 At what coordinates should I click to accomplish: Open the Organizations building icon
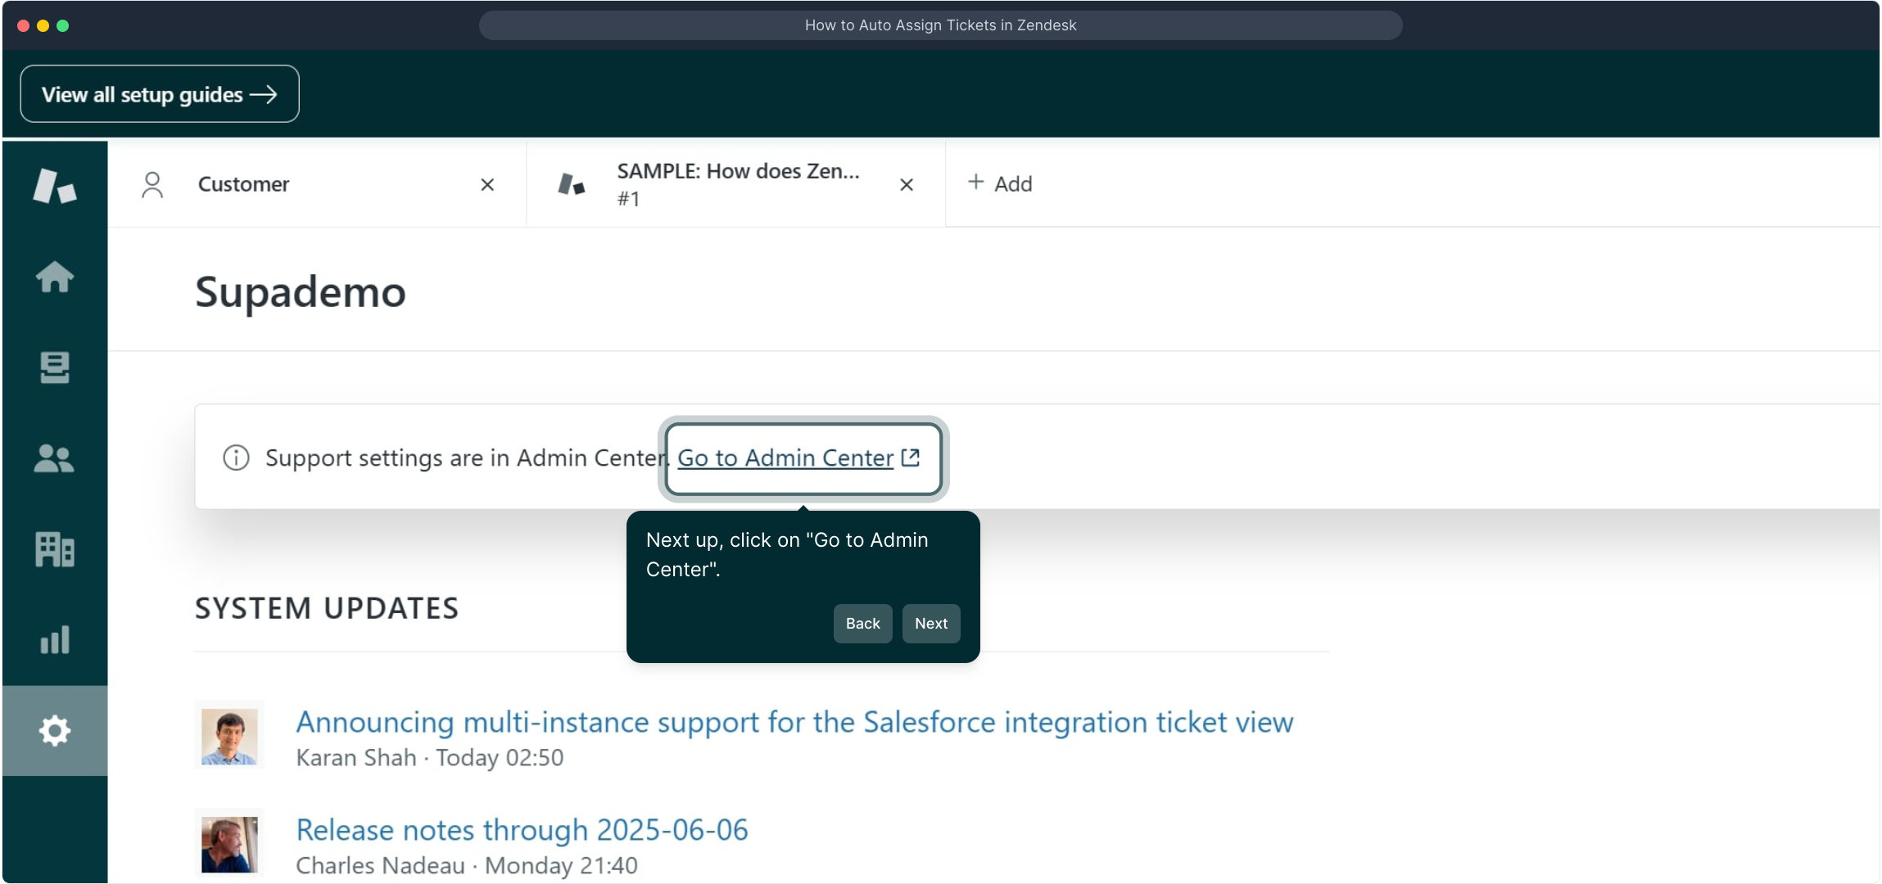pyautogui.click(x=54, y=549)
